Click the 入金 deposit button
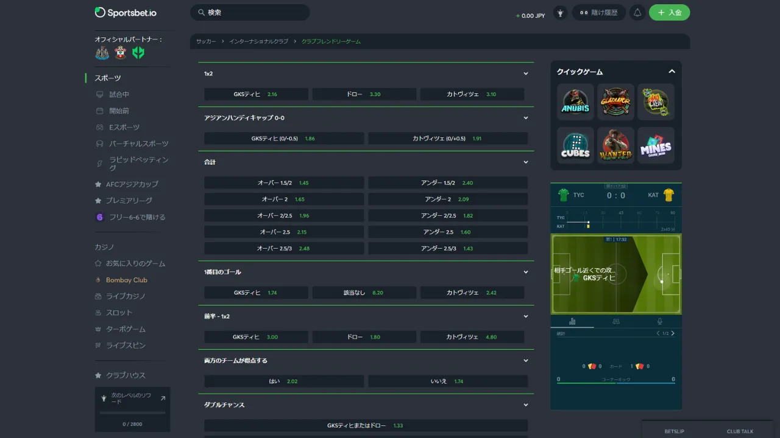The height and width of the screenshot is (438, 780). [x=669, y=13]
